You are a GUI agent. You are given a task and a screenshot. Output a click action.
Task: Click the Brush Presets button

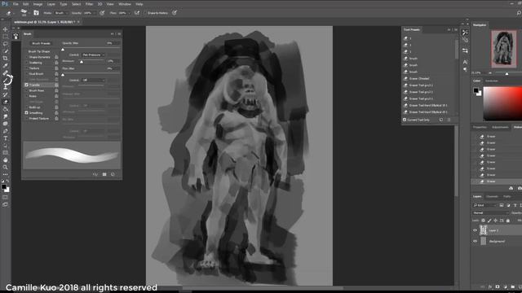42,43
